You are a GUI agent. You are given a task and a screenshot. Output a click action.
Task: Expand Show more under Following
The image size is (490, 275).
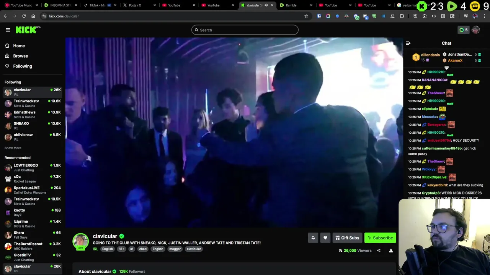13,148
